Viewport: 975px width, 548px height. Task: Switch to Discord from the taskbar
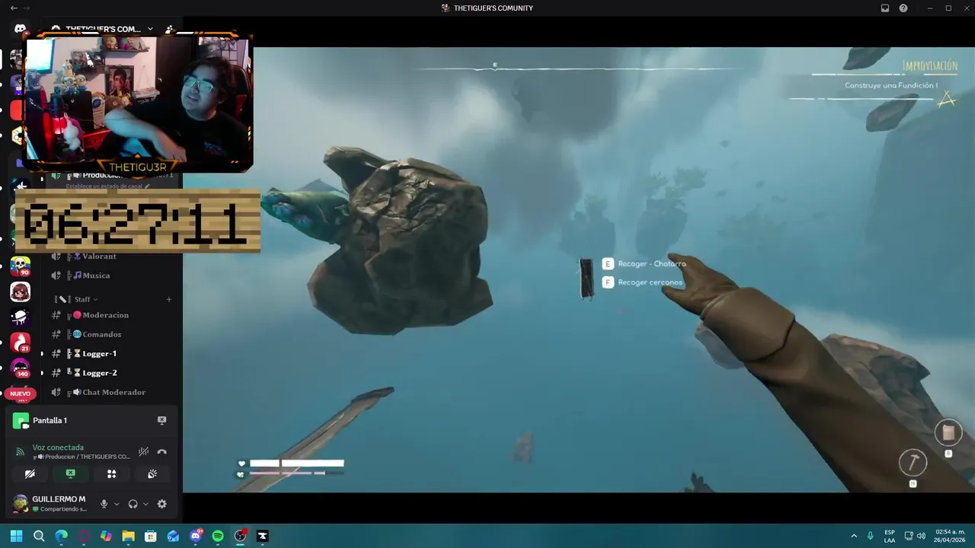[196, 536]
